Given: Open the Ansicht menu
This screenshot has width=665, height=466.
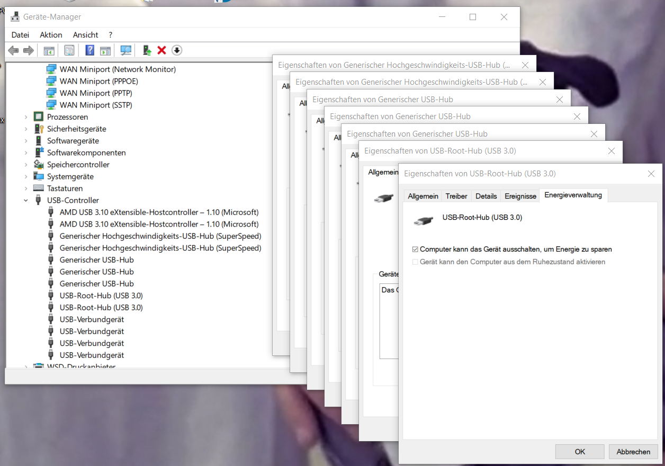Looking at the screenshot, I should (x=85, y=35).
